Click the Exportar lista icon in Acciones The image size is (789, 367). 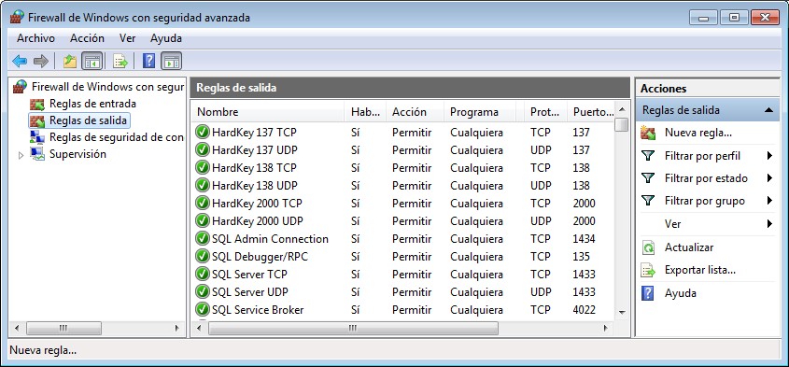[648, 270]
